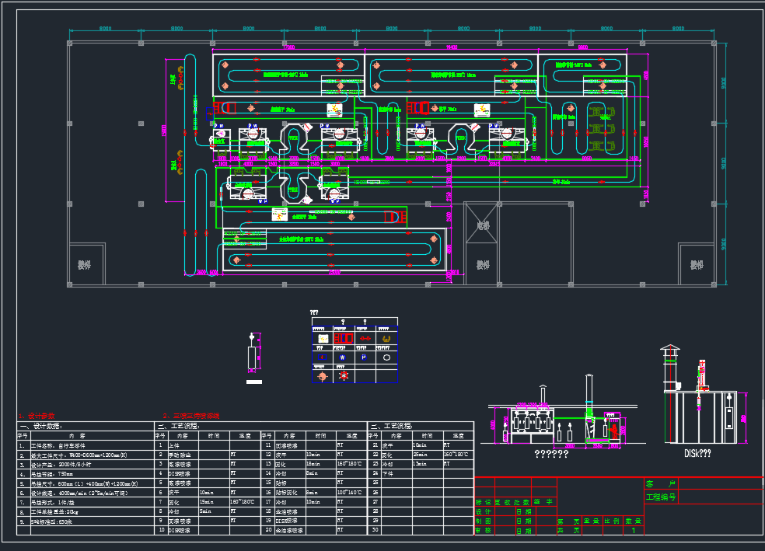Click the small white bar below hanger detail
Viewport: 765px width, 551px height.
tap(254, 382)
